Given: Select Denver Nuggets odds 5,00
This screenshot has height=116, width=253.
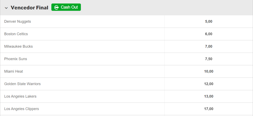Looking at the screenshot, I should click(208, 21).
